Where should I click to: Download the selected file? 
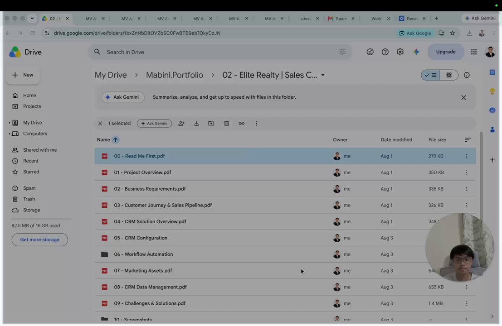(x=196, y=123)
